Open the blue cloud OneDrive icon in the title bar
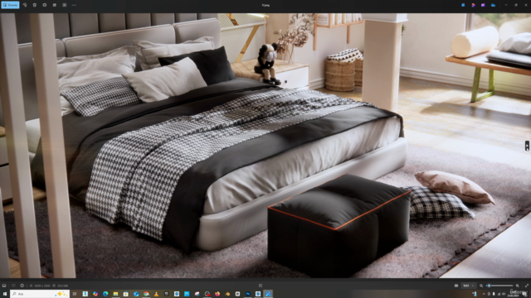The image size is (531, 298). point(493,5)
